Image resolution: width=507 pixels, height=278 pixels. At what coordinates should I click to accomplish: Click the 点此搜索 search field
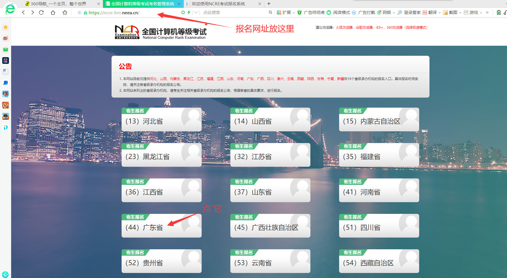pos(234,13)
